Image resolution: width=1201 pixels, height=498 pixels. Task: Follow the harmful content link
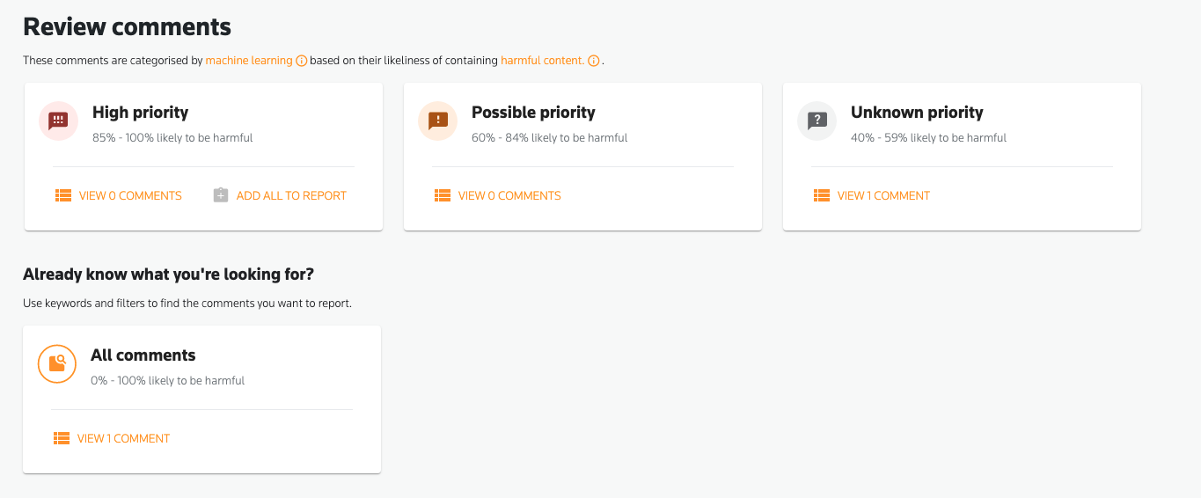[542, 61]
